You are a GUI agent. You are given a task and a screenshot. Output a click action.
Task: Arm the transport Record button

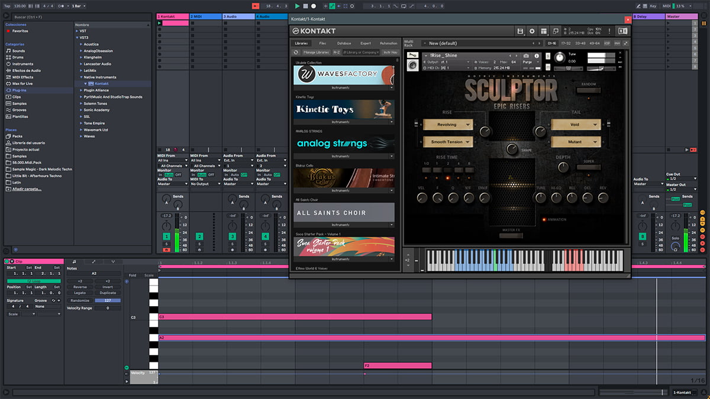(x=314, y=6)
